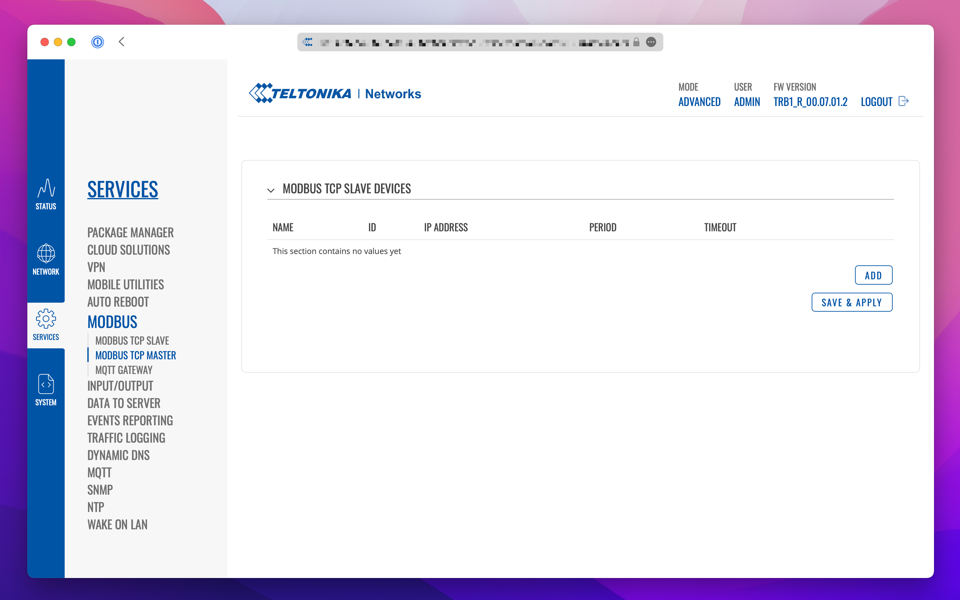
Task: Click the firmware version TRB1_R_00.07.01.2 link
Action: point(810,102)
